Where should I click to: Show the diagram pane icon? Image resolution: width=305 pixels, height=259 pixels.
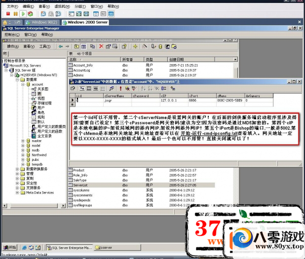coord(82,89)
